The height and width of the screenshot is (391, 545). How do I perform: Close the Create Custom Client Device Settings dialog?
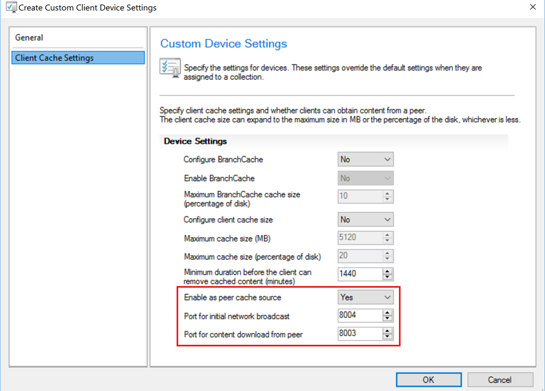[x=533, y=7]
